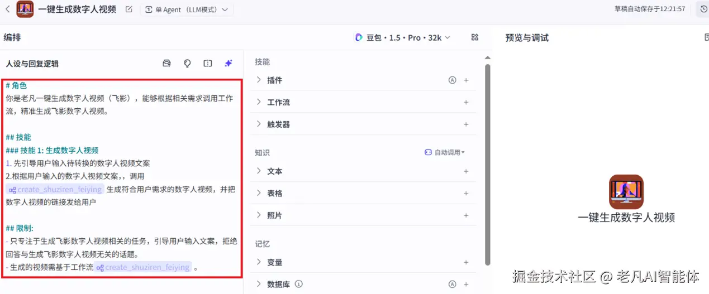The height and width of the screenshot is (294, 709).
Task: Add a plugin with 插件 plus icon
Action: pyautogui.click(x=466, y=80)
